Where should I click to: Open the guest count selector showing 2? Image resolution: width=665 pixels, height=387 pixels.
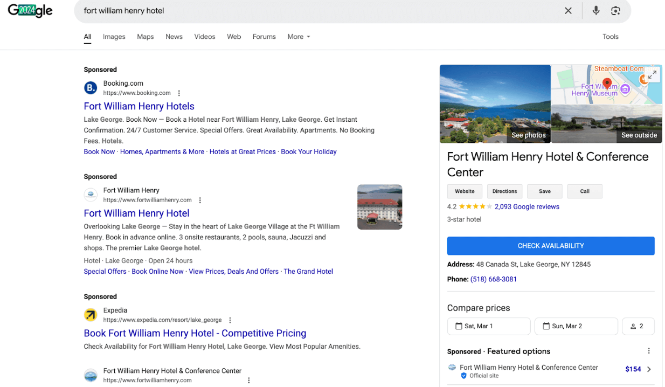pyautogui.click(x=638, y=326)
